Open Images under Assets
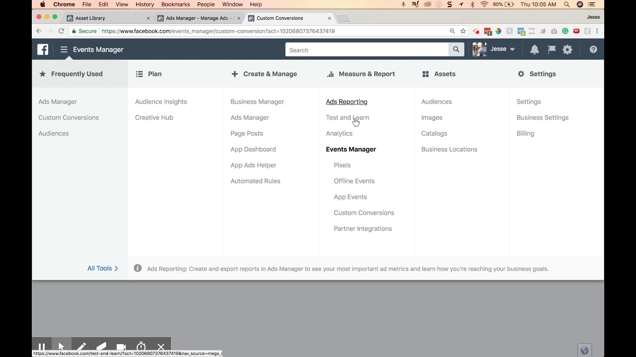This screenshot has width=636, height=357. (x=432, y=118)
